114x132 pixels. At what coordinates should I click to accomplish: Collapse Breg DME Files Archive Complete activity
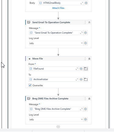89,98
